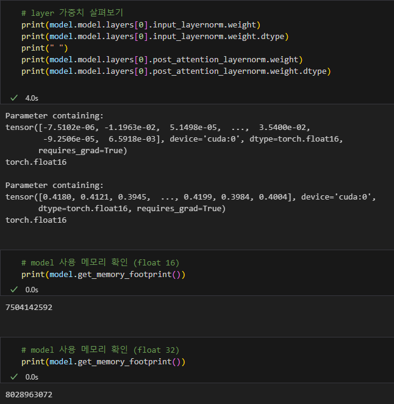Click the tensor line starting with -7.5102e-06
394x404 pixels.
158,128
